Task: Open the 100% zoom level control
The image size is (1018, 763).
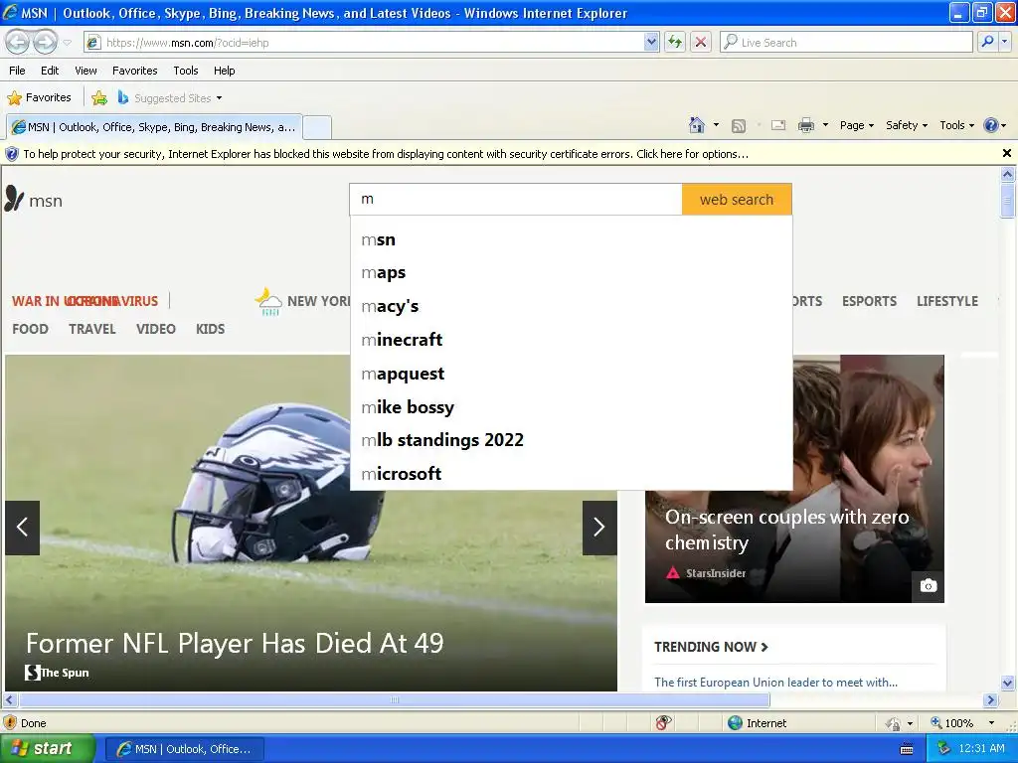Action: tap(962, 723)
